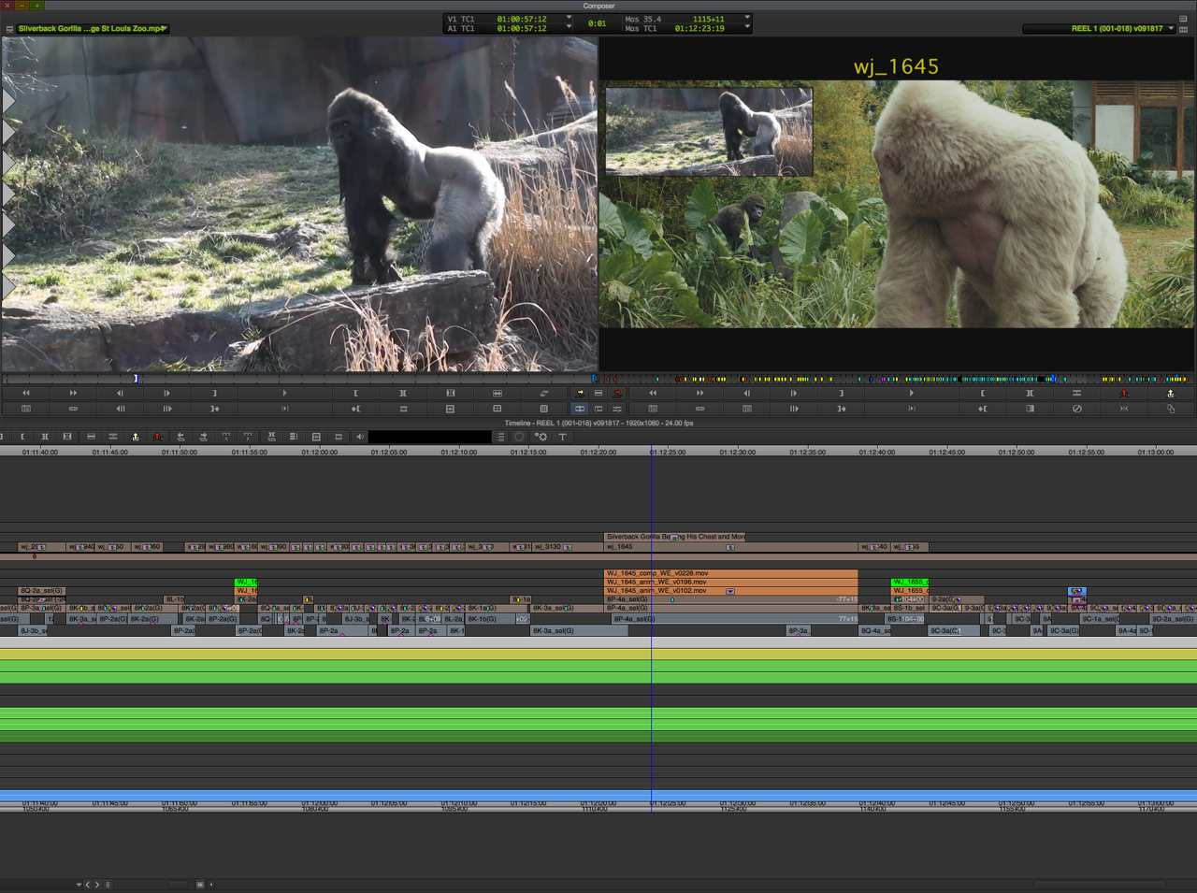Click the copy pages icon under record monitor

[x=1171, y=409]
